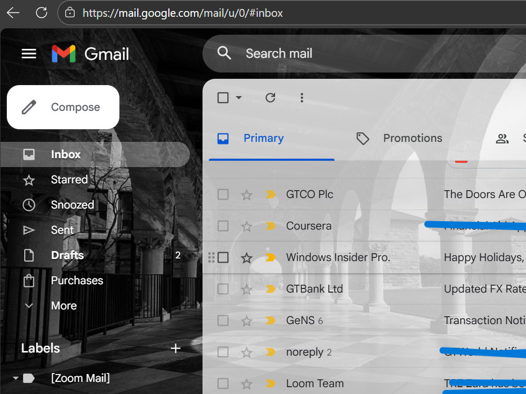The height and width of the screenshot is (394, 526).
Task: Reload the page with browser refresh icon
Action: 41,13
